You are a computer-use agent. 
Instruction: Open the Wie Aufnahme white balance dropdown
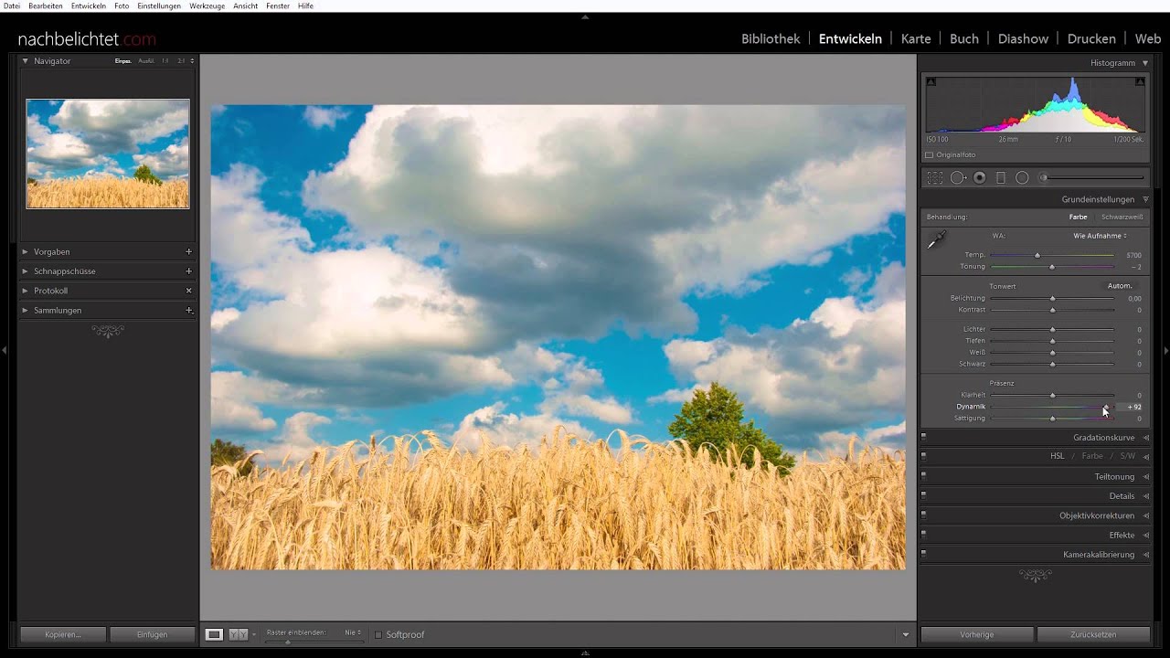1100,236
